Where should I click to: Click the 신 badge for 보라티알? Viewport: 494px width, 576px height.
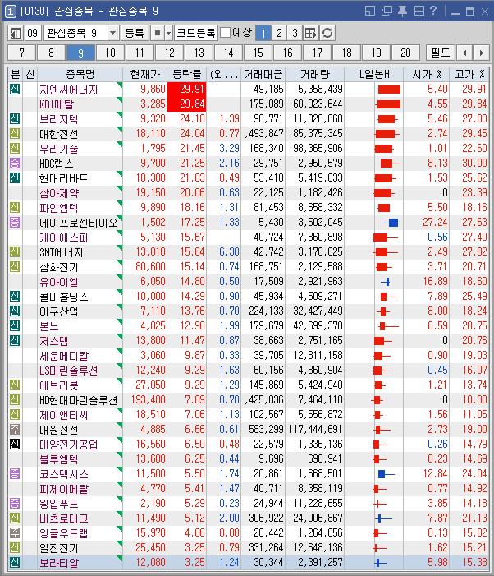tap(15, 562)
